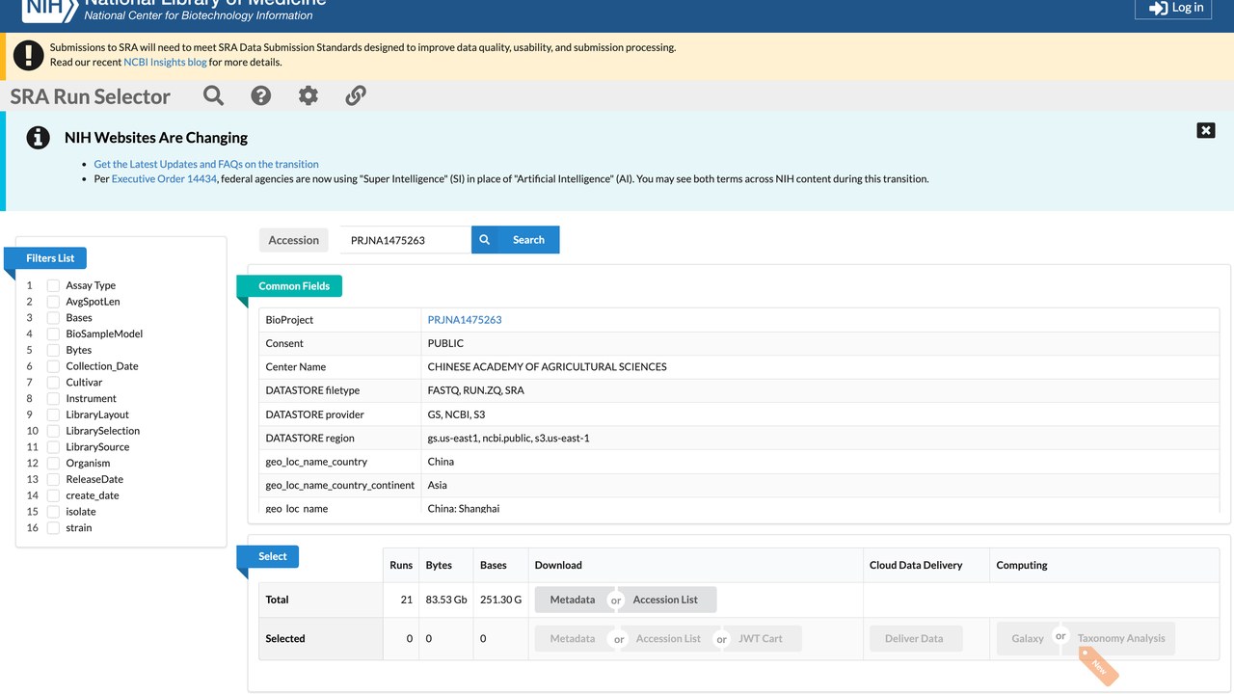Open the search magnifier icon beside SRA Run Selector
1234x694 pixels.
tap(214, 95)
